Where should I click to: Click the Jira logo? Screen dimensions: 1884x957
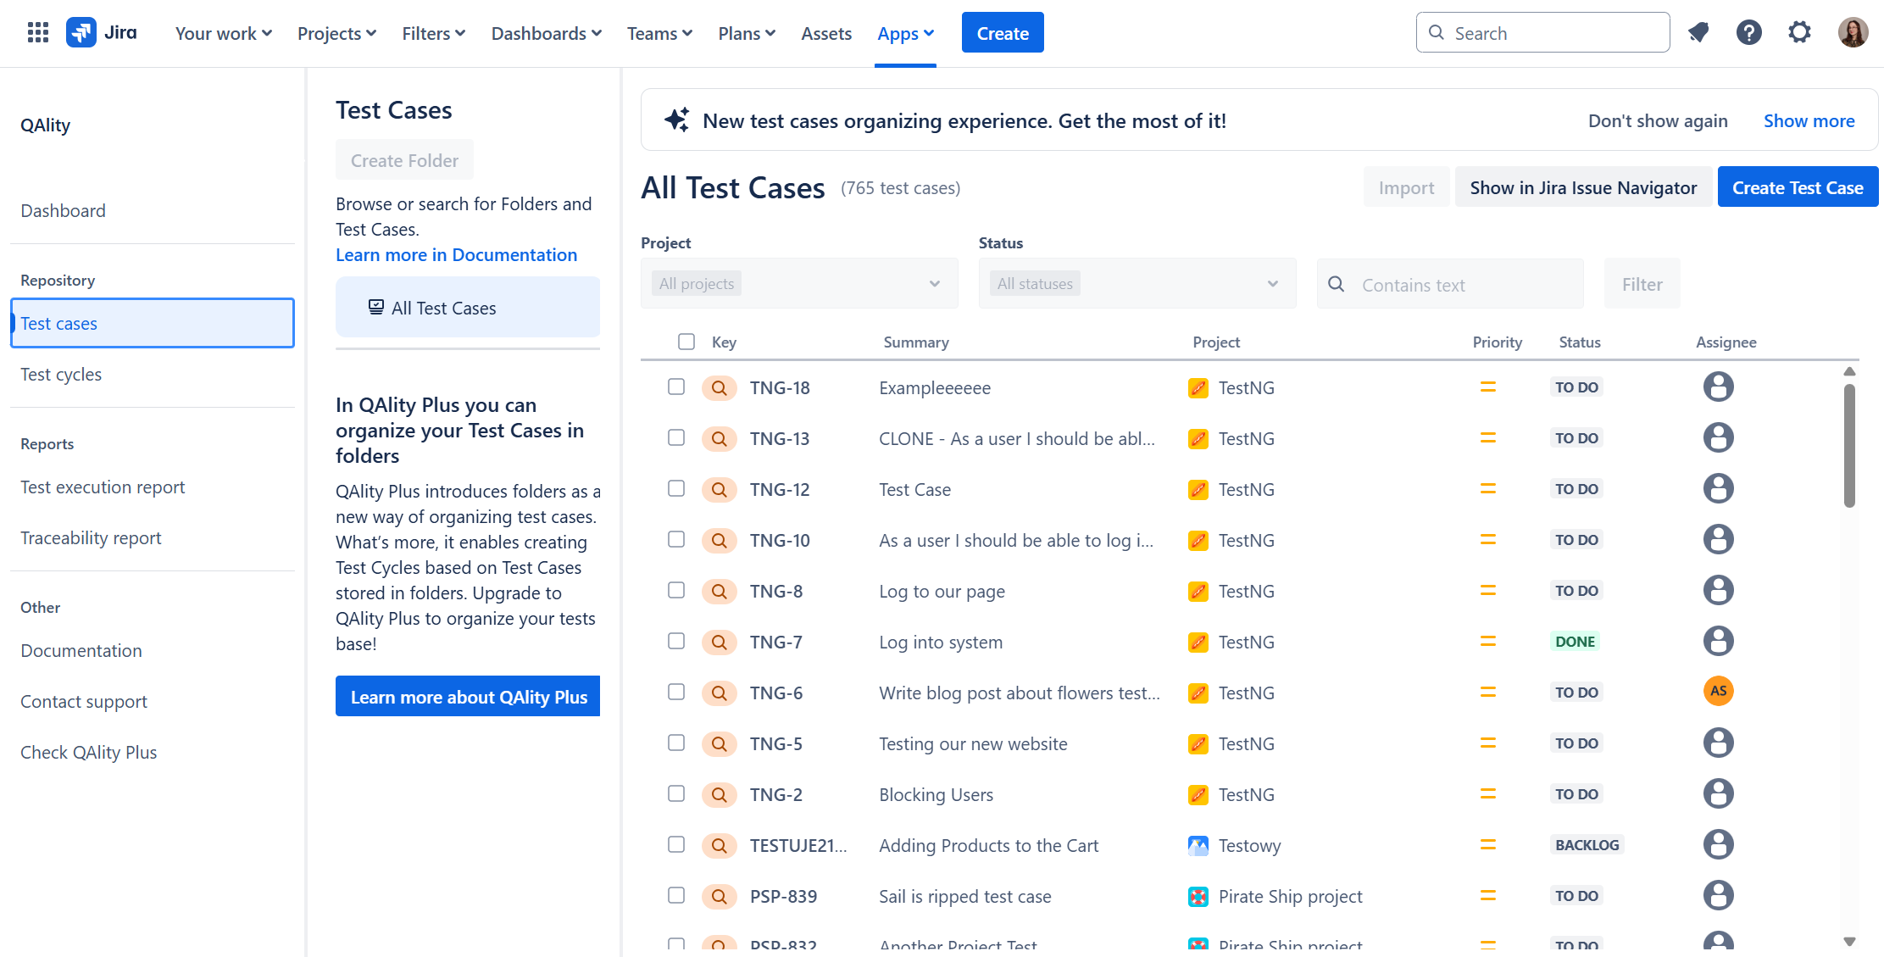point(102,33)
